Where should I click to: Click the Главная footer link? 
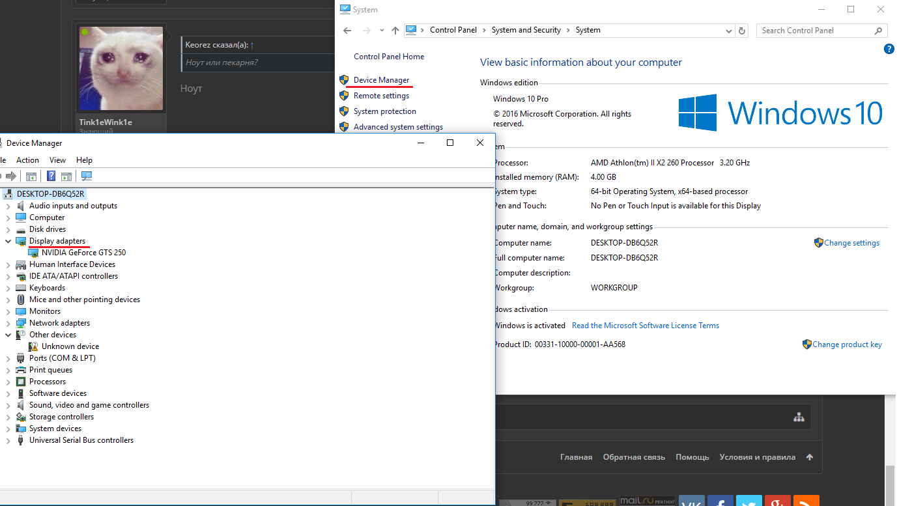tap(577, 457)
